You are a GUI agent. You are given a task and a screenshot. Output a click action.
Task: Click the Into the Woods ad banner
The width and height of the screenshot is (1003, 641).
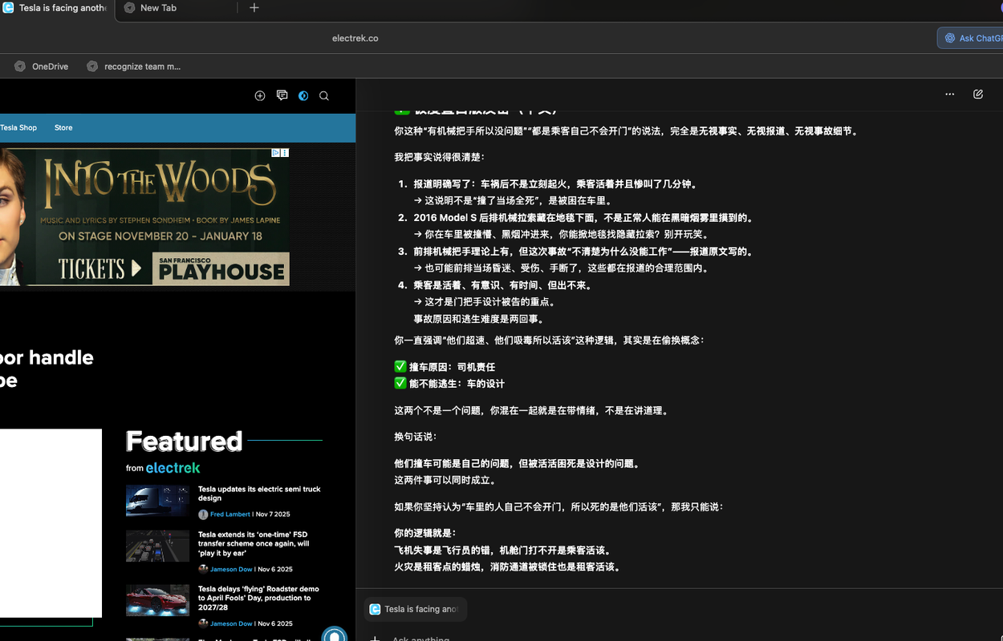[144, 216]
